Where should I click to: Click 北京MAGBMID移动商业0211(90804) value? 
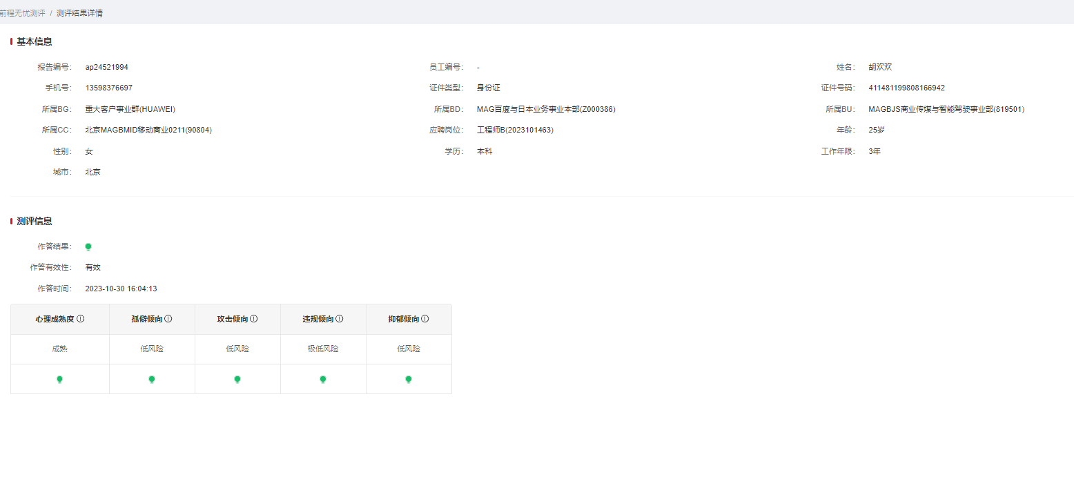point(148,130)
